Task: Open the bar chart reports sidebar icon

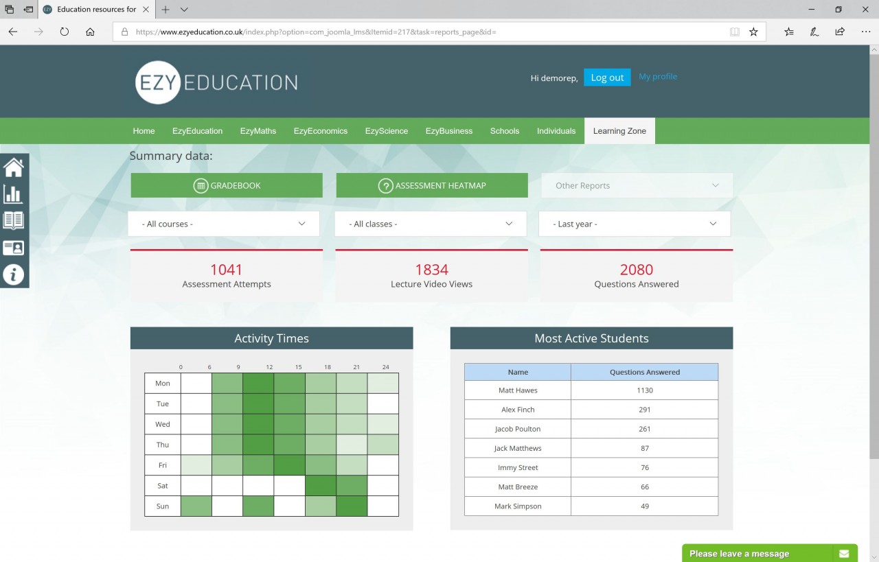Action: tap(14, 194)
